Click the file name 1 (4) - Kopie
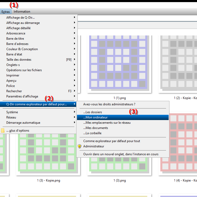The width and height of the screenshot is (197, 197). (x=185, y=180)
